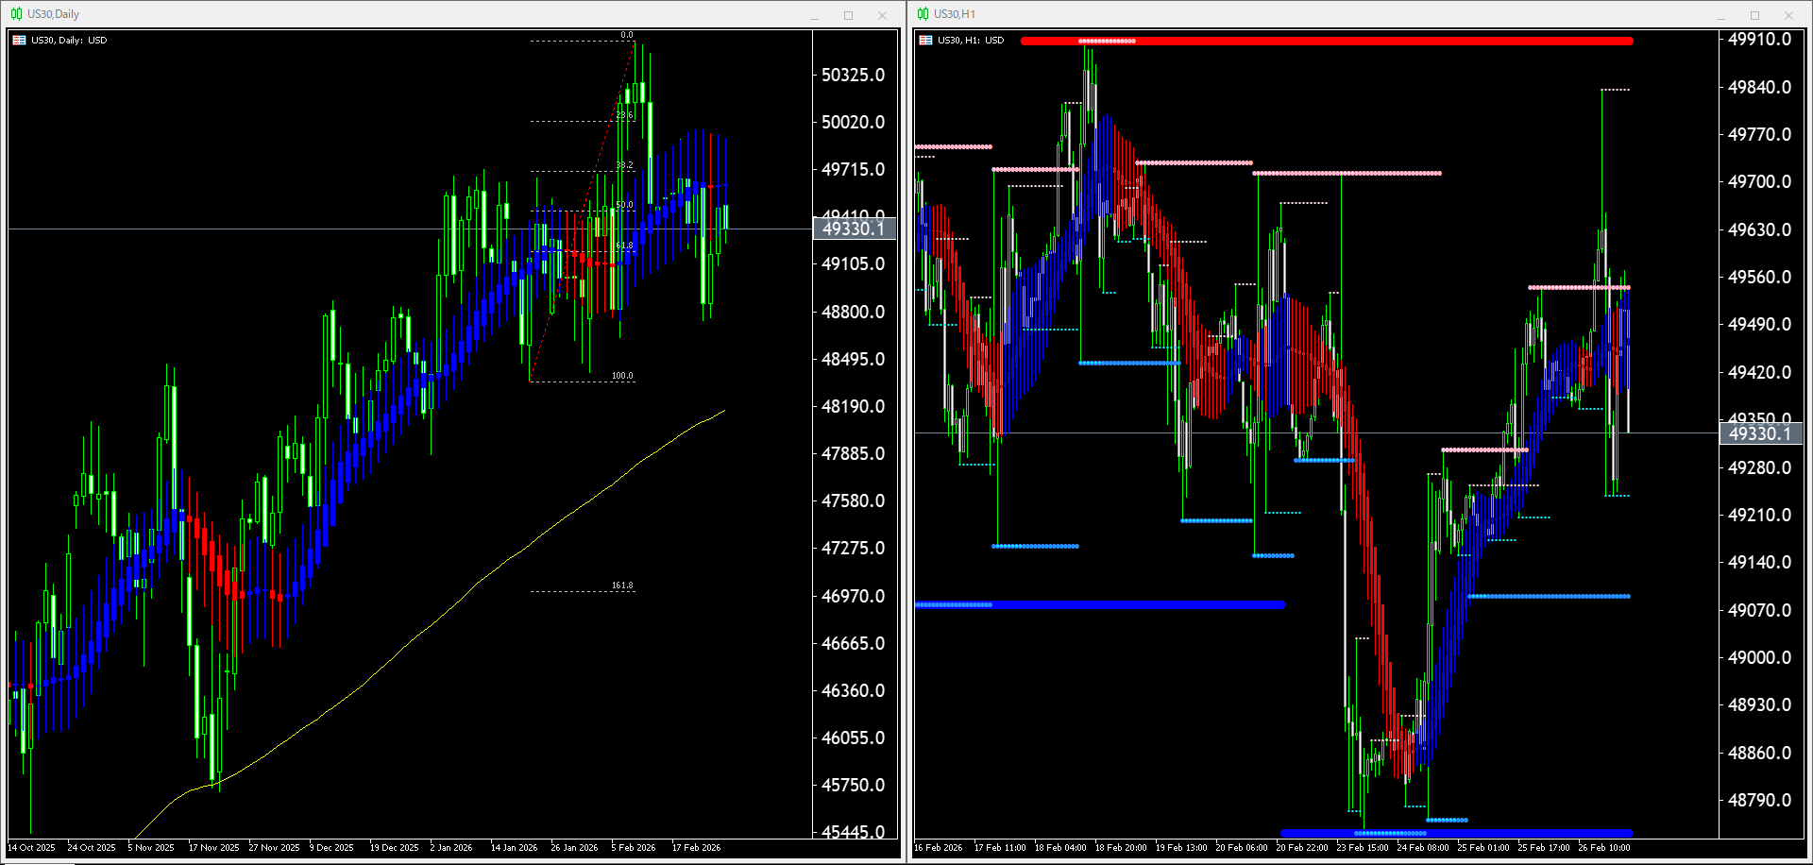Click the 49715.0 price level on the Daily axis
Viewport: 1813px width, 865px height.
point(854,169)
